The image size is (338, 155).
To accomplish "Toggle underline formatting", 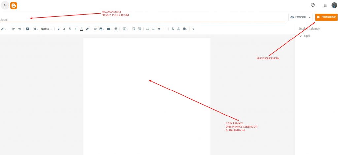I will pyautogui.click(x=70, y=29).
